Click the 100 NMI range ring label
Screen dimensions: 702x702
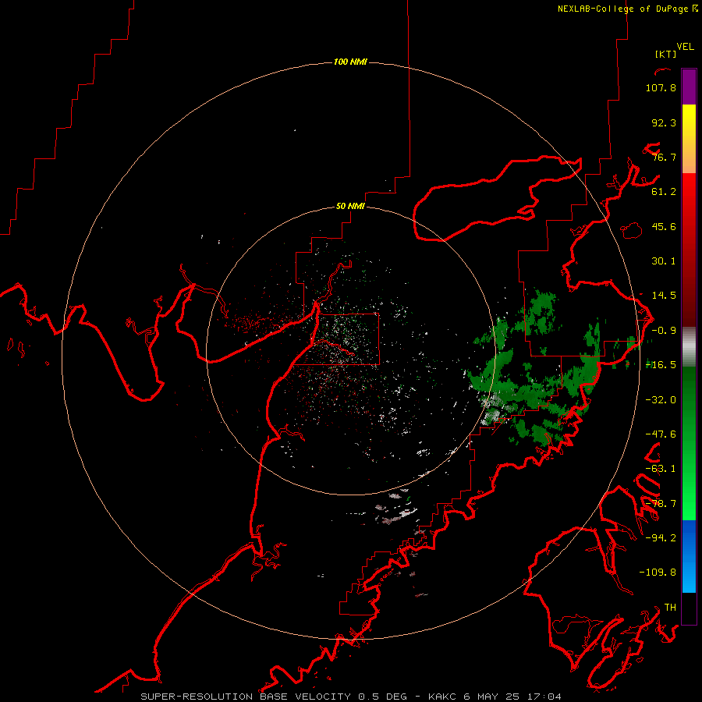click(x=350, y=62)
